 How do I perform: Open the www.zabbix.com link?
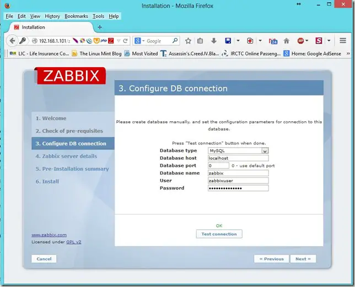49,235
